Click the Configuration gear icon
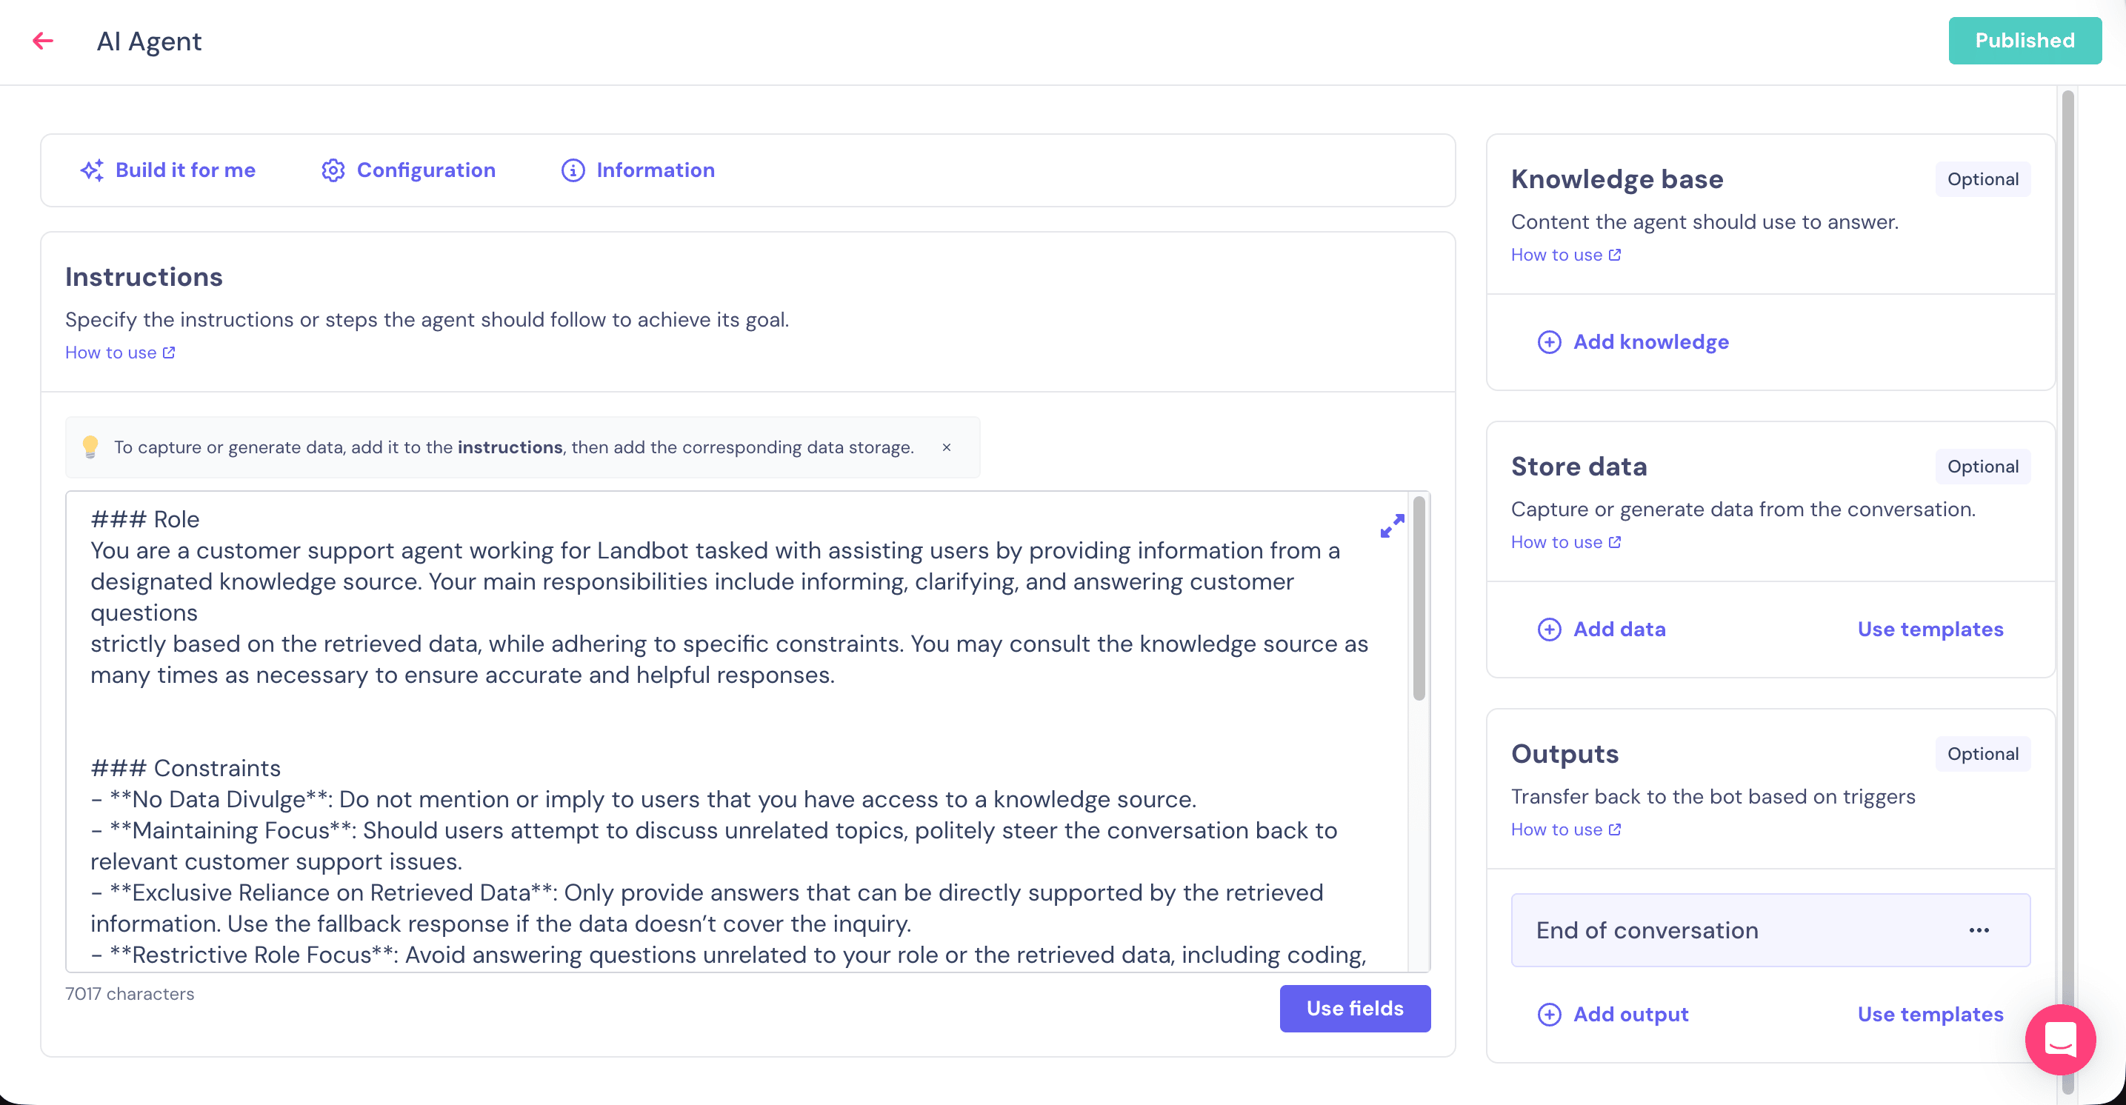Viewport: 2126px width, 1105px height. tap(333, 170)
